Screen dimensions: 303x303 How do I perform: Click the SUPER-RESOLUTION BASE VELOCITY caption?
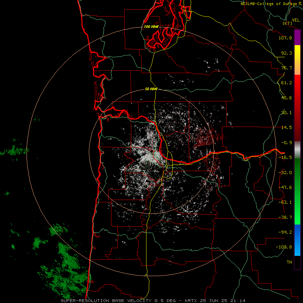pos(106,301)
